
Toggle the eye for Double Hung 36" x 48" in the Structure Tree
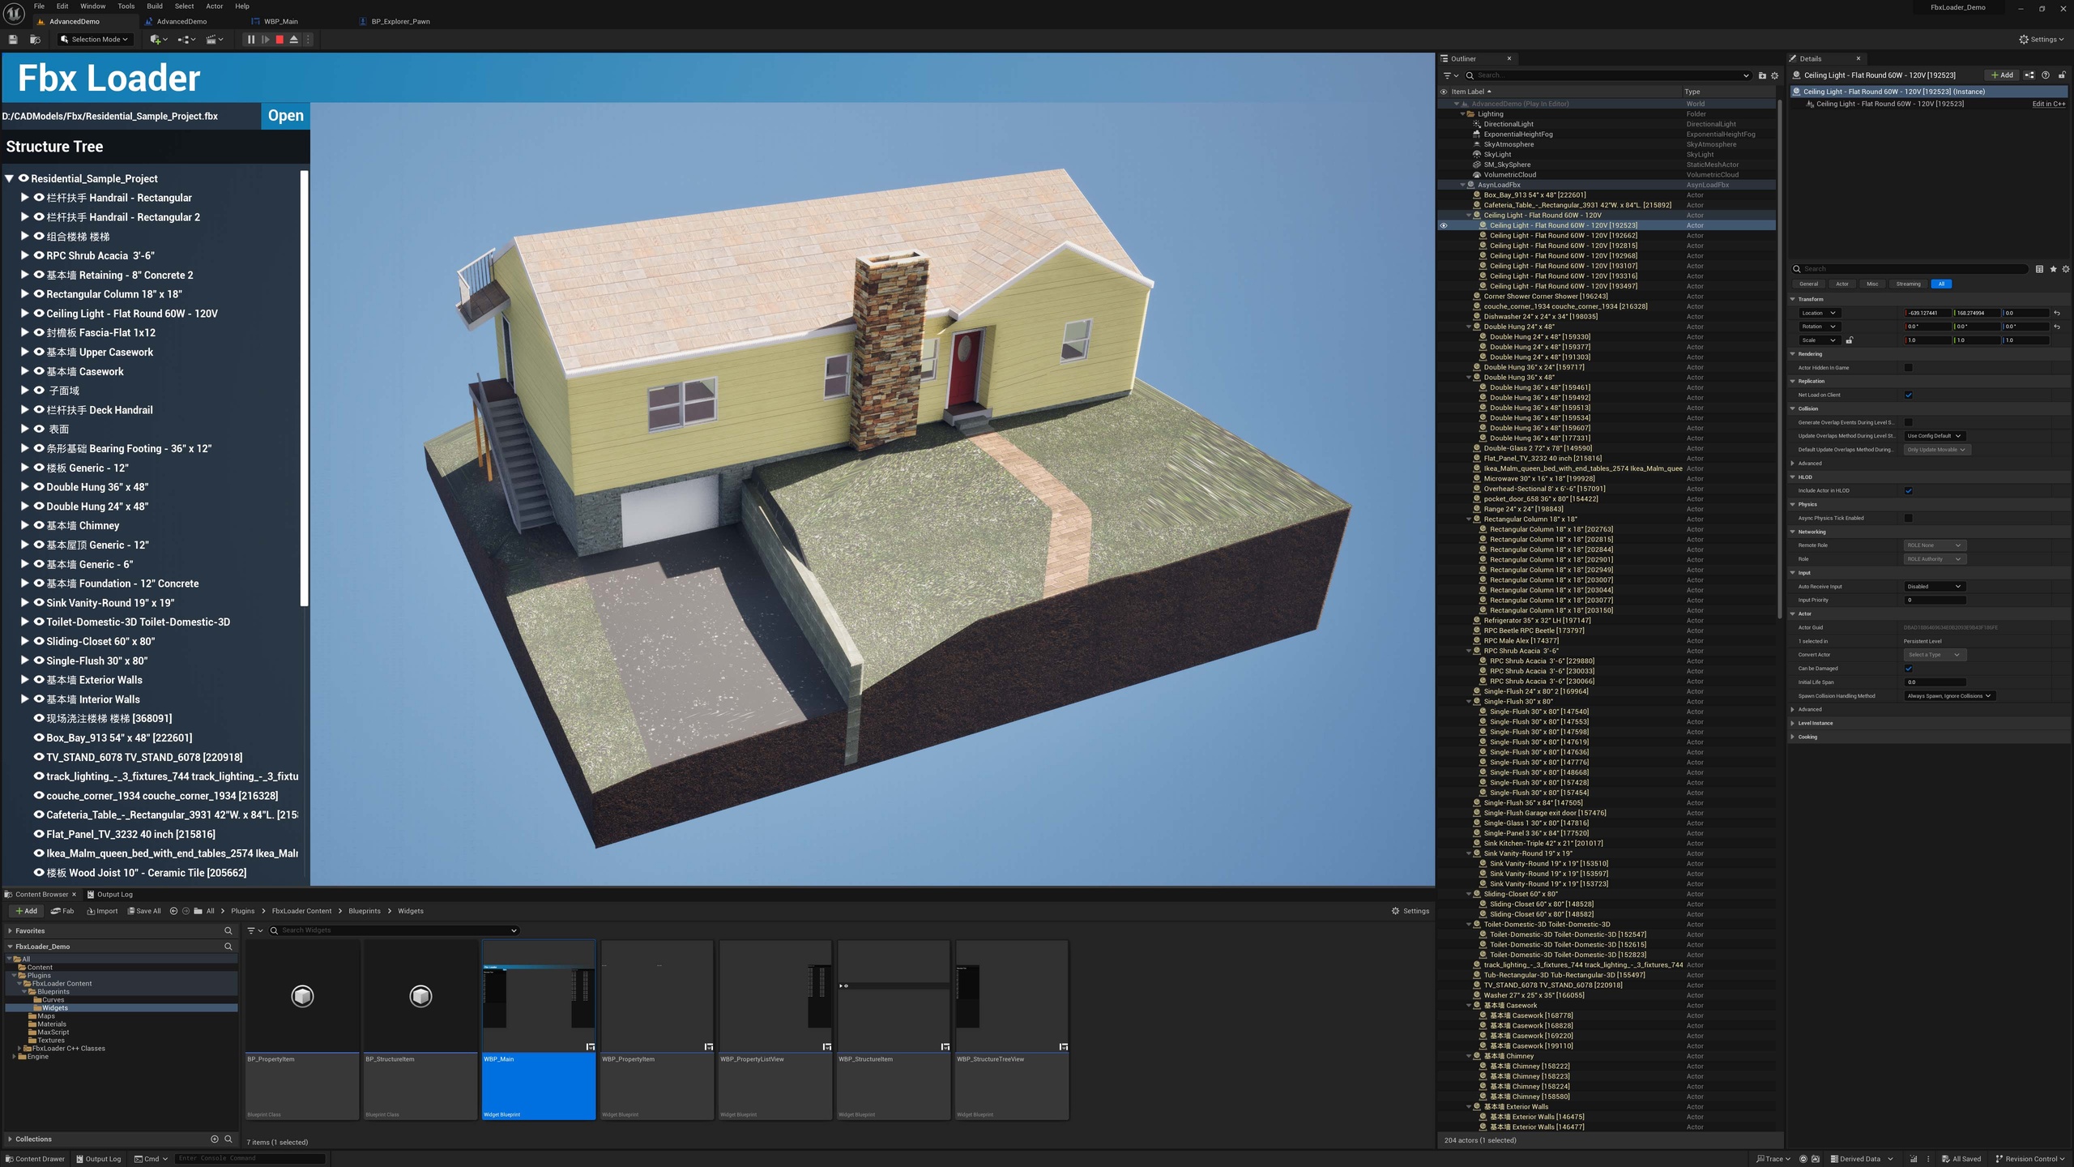coord(38,487)
